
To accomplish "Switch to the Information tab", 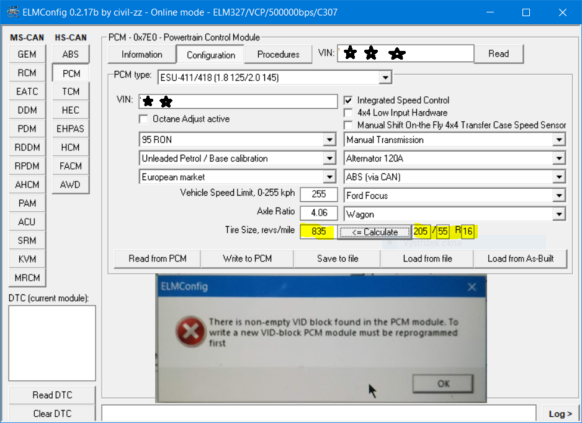I will (x=141, y=55).
